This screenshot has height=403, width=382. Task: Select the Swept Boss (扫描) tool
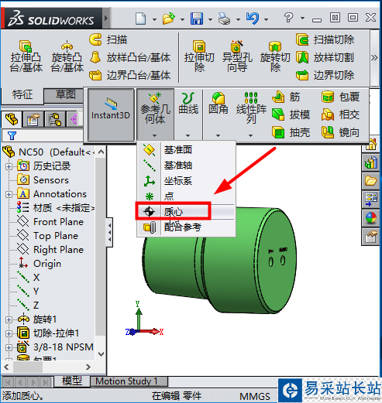click(x=108, y=39)
